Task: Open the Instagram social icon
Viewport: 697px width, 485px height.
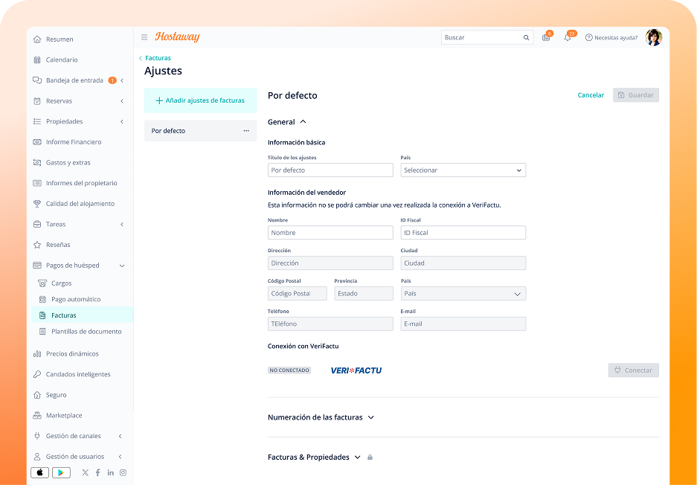Action: point(123,472)
